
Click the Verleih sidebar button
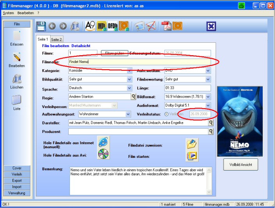tap(17, 174)
